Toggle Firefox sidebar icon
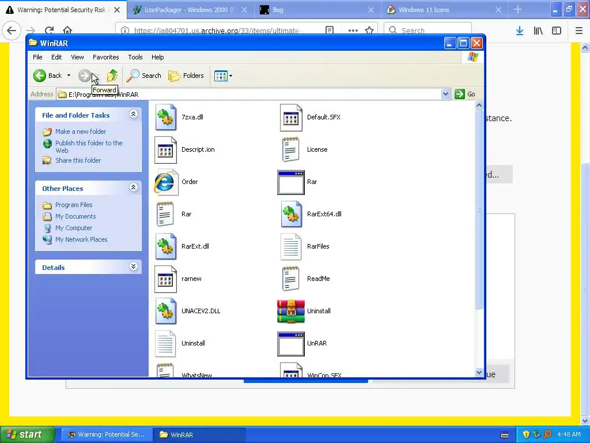Screen dimensions: 590x443 557,31
